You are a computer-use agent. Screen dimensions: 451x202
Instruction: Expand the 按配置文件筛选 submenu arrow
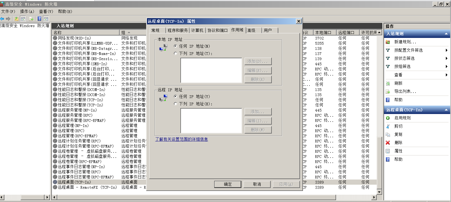pos(446,50)
